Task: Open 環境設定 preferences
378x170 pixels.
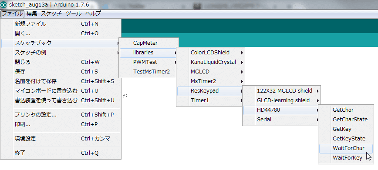Action: point(61,139)
